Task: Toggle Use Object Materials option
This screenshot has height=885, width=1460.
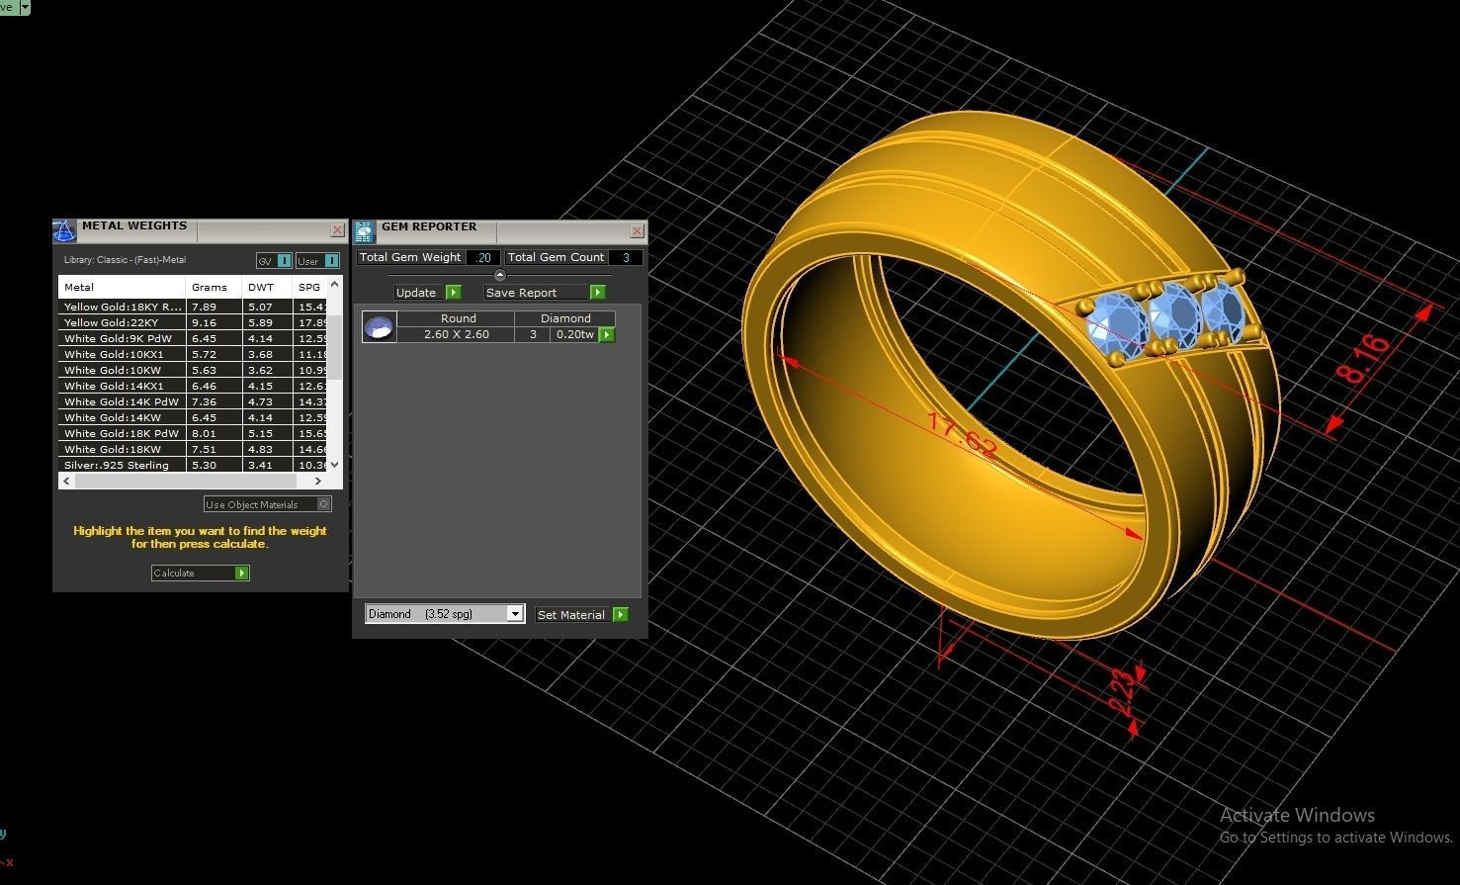Action: [x=267, y=504]
